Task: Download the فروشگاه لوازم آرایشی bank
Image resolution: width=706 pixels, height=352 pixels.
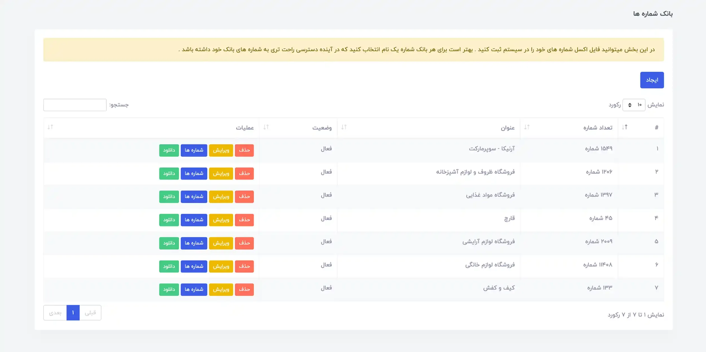Action: pos(169,243)
